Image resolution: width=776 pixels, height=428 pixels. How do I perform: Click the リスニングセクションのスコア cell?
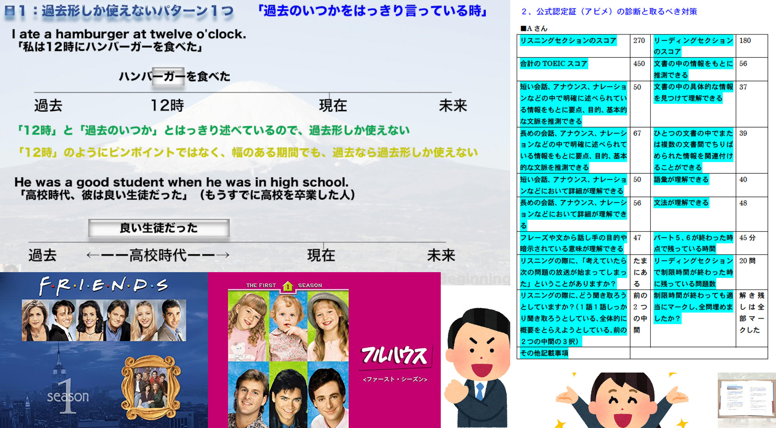pos(568,41)
